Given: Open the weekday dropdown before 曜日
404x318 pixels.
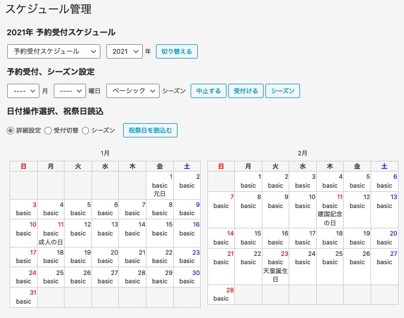Looking at the screenshot, I should 70,91.
